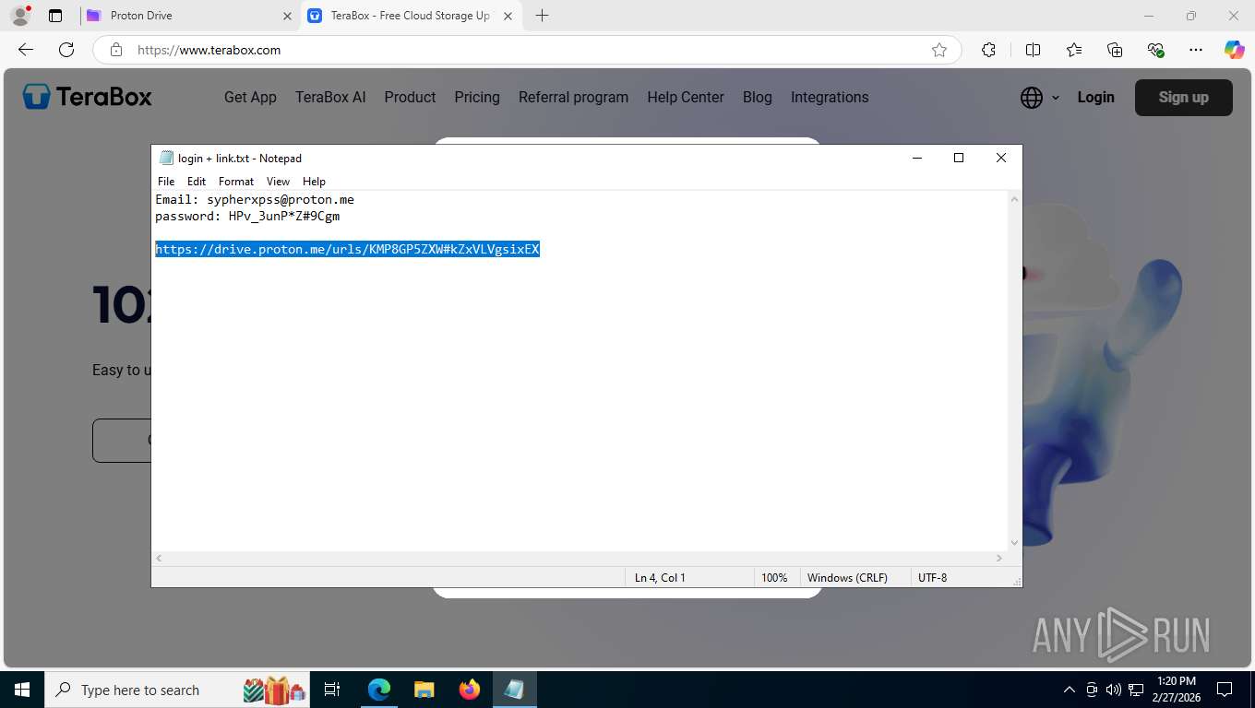This screenshot has height=708, width=1255.
Task: Click UTF-8 encoding in status bar
Action: 932,578
